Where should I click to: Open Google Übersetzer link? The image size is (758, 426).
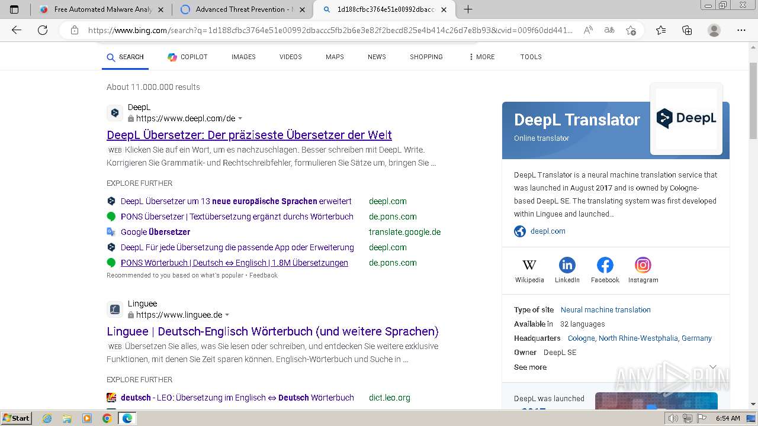click(155, 232)
